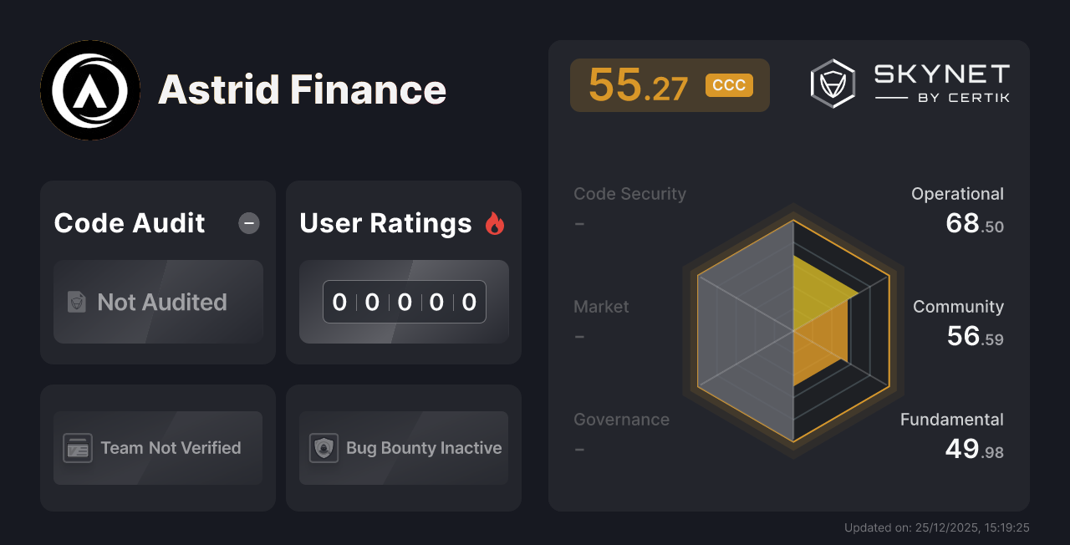Open the bug bounty shield icon
Image resolution: width=1070 pixels, height=545 pixels.
(325, 448)
